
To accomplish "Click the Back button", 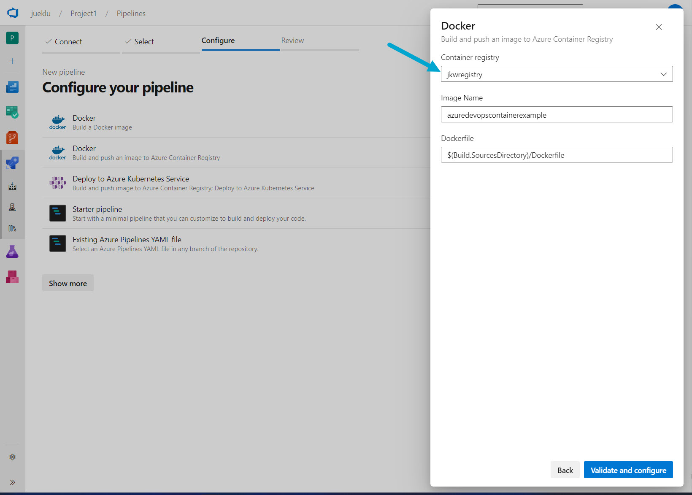I will point(565,470).
